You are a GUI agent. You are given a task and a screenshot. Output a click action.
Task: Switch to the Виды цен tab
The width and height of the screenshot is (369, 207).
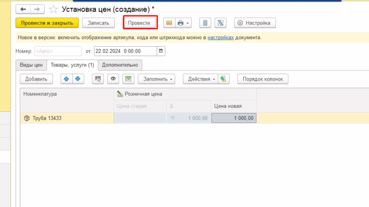pyautogui.click(x=31, y=65)
